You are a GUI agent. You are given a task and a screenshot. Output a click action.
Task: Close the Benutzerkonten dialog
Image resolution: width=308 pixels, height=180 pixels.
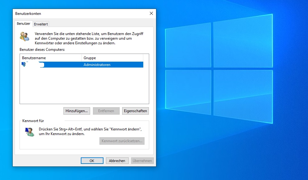[151, 13]
